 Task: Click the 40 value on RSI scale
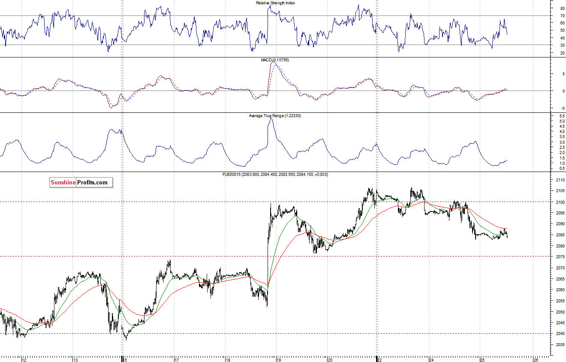562,38
